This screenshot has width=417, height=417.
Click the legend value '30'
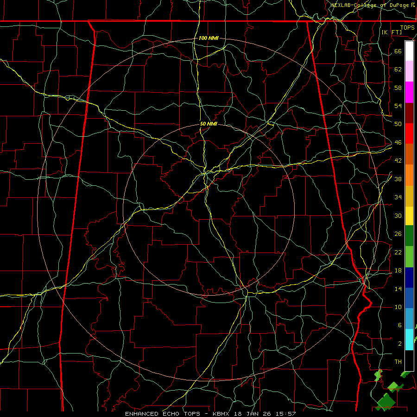[398, 215]
